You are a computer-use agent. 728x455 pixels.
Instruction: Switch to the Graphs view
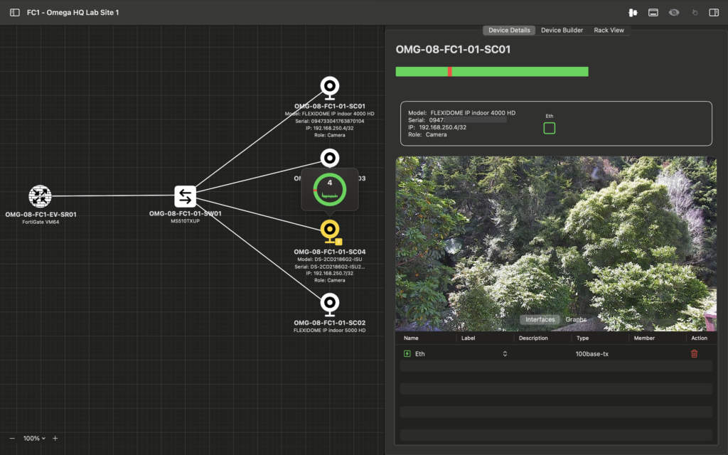tap(576, 320)
